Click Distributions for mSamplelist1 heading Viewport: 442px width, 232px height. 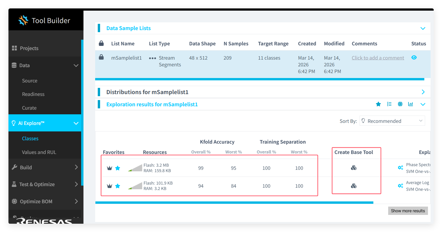147,92
